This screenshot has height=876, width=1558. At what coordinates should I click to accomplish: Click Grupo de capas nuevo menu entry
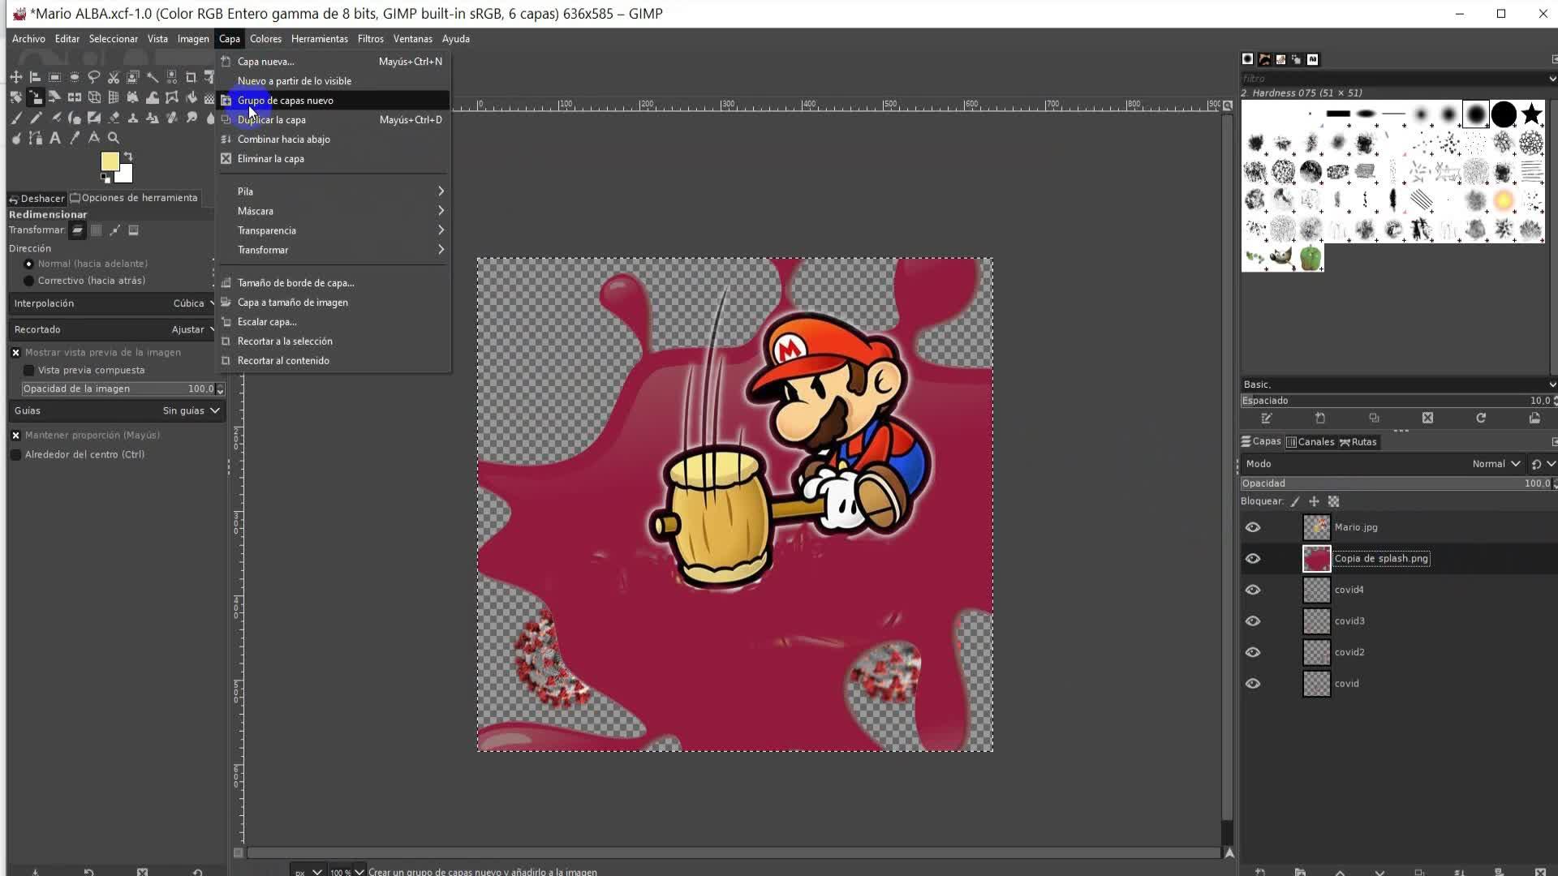(x=286, y=101)
